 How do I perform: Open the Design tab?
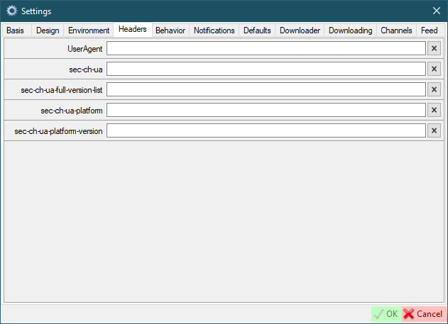(48, 30)
